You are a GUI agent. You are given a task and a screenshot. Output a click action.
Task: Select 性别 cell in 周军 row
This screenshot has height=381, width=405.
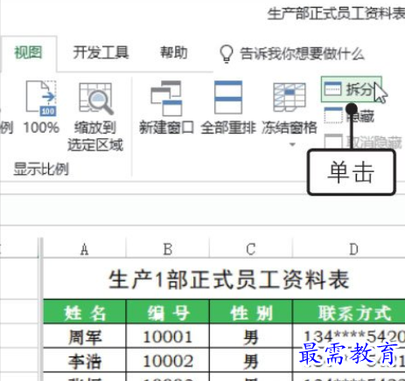tap(251, 336)
